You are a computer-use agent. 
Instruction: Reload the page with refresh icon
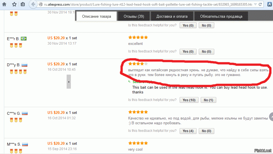point(260,4)
